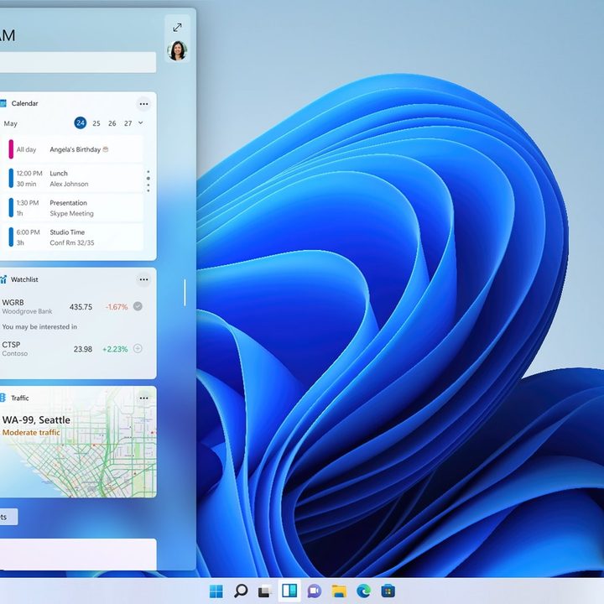Open Calendar widget more options
Image resolution: width=604 pixels, height=604 pixels.
click(x=143, y=104)
